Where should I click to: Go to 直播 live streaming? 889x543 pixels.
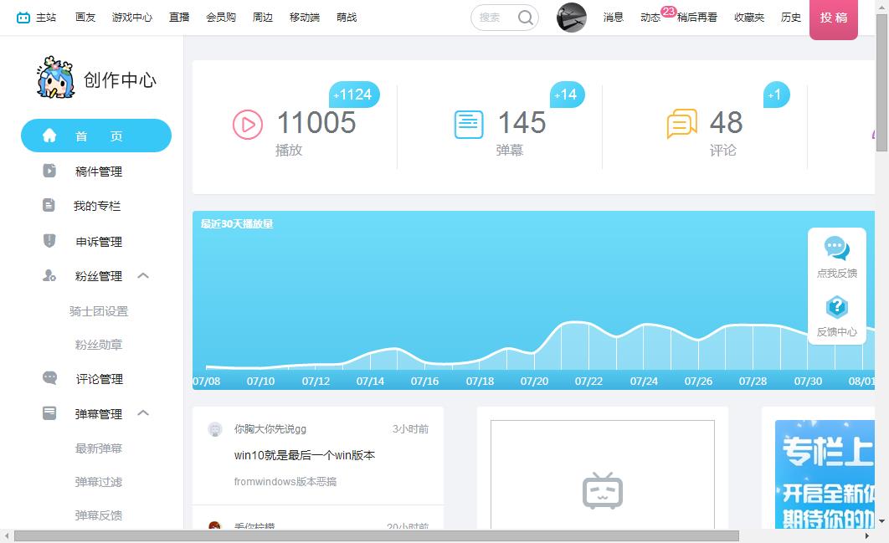tap(179, 18)
